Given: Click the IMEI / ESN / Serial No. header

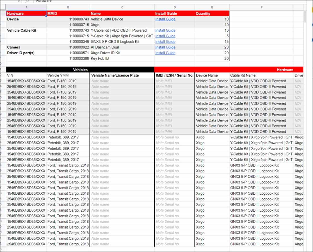Looking at the screenshot, I should 174,75.
